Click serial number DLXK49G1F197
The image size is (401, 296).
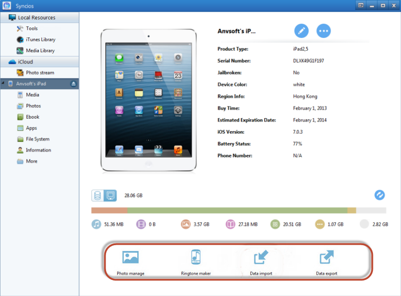(x=308, y=61)
